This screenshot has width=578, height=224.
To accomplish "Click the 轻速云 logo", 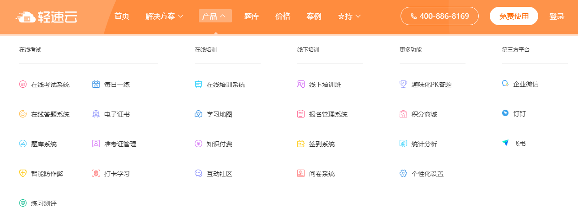I will pos(47,16).
